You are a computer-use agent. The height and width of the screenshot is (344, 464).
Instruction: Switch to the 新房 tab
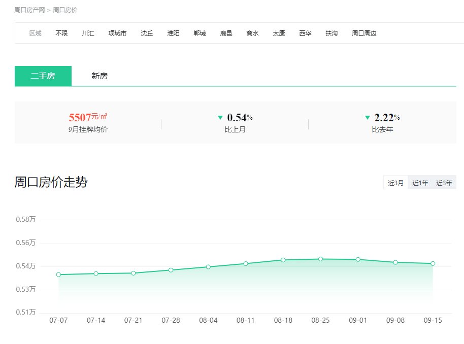pyautogui.click(x=100, y=76)
